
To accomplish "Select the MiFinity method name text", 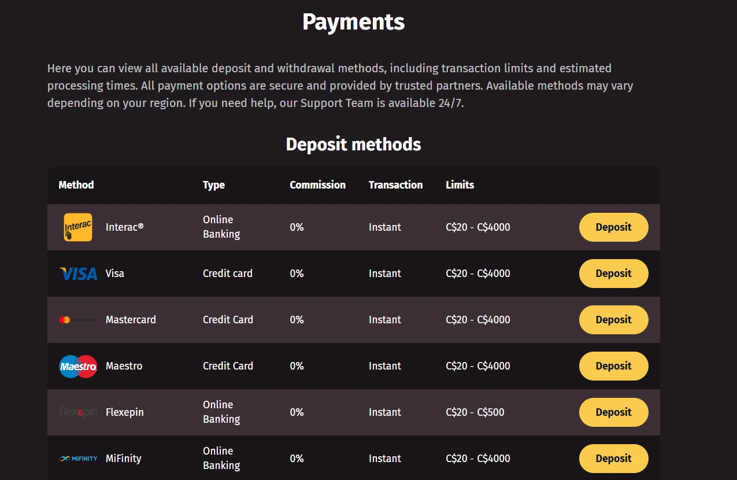I will click(x=124, y=459).
